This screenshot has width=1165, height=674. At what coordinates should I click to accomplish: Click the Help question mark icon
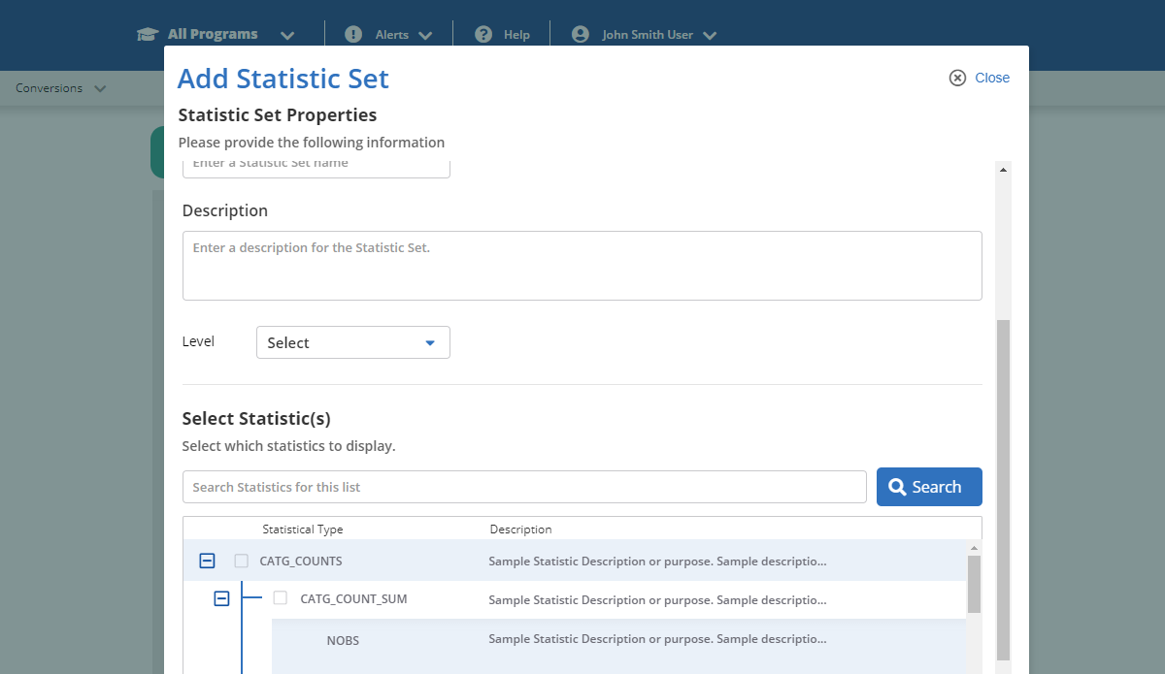483,34
